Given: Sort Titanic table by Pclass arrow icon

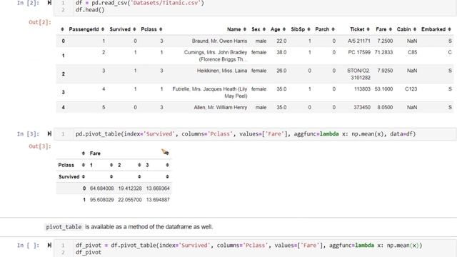Looking at the screenshot, I should (161, 29).
